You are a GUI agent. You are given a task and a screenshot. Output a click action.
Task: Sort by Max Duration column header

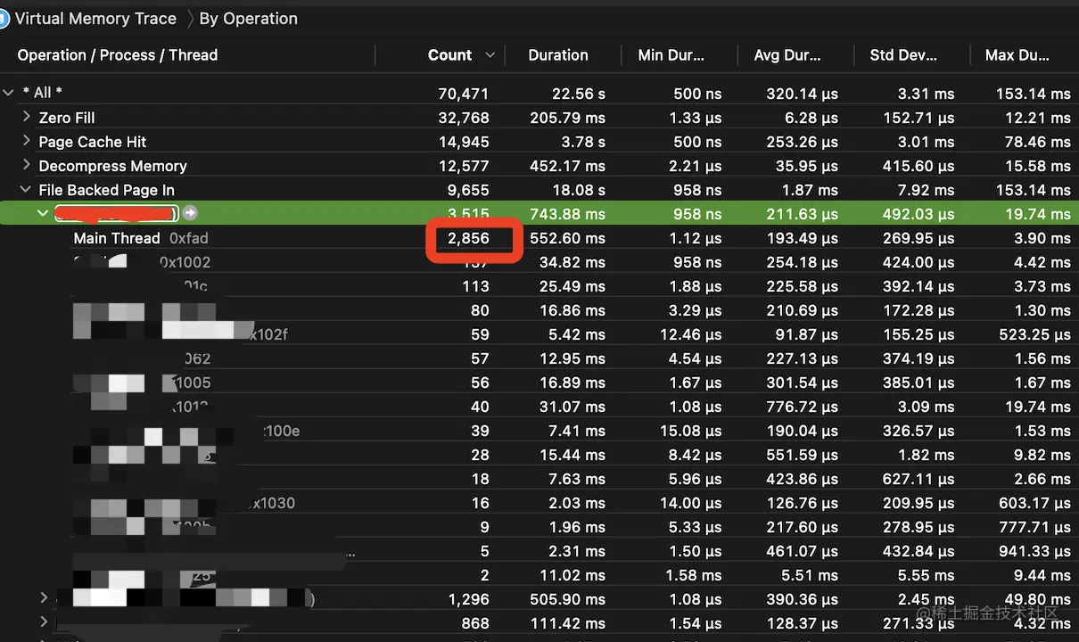click(1017, 55)
